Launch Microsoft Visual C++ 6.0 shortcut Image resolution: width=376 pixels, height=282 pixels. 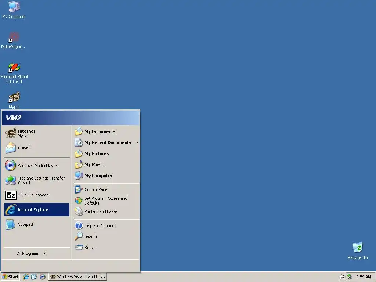(14, 73)
